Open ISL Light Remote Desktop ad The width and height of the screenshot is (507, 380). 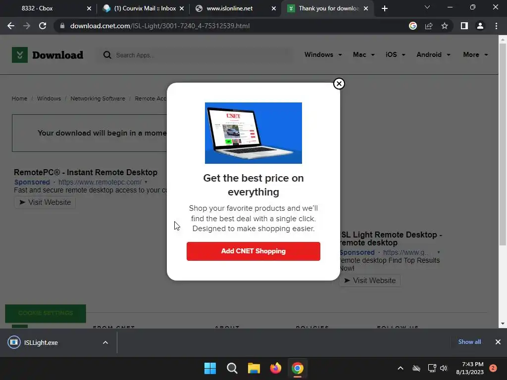point(391,239)
